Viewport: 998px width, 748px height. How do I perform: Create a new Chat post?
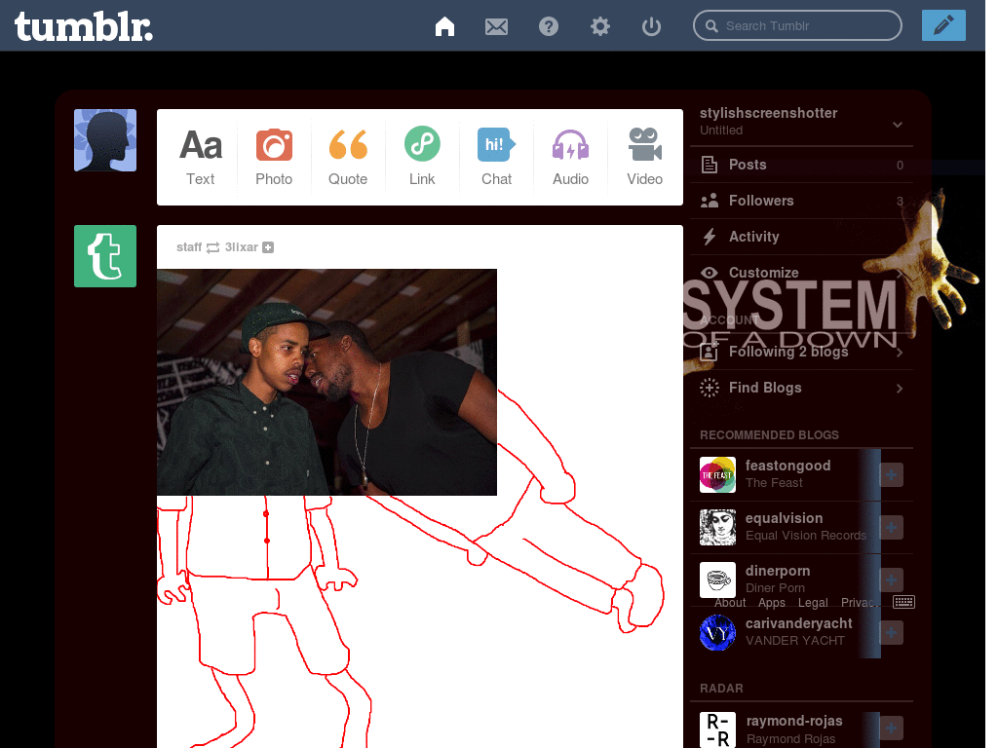pos(496,157)
